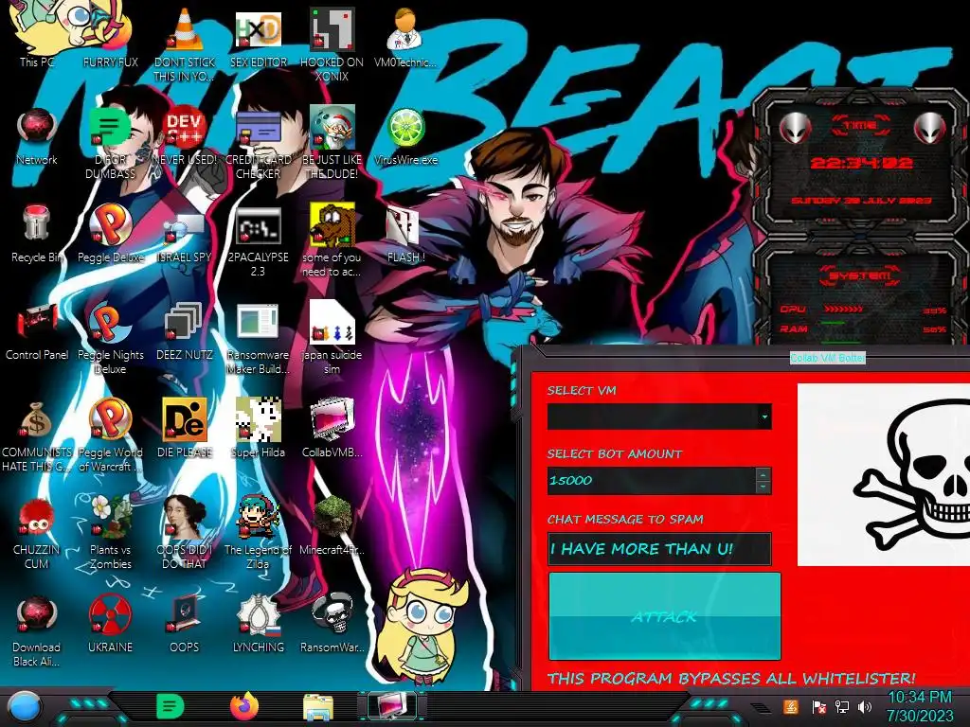Open the taskbar clock showing 10:34 PM
970x727 pixels.
click(x=920, y=706)
